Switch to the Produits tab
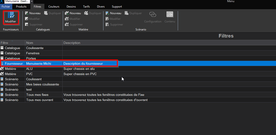276x135 pixels. (x=21, y=7)
